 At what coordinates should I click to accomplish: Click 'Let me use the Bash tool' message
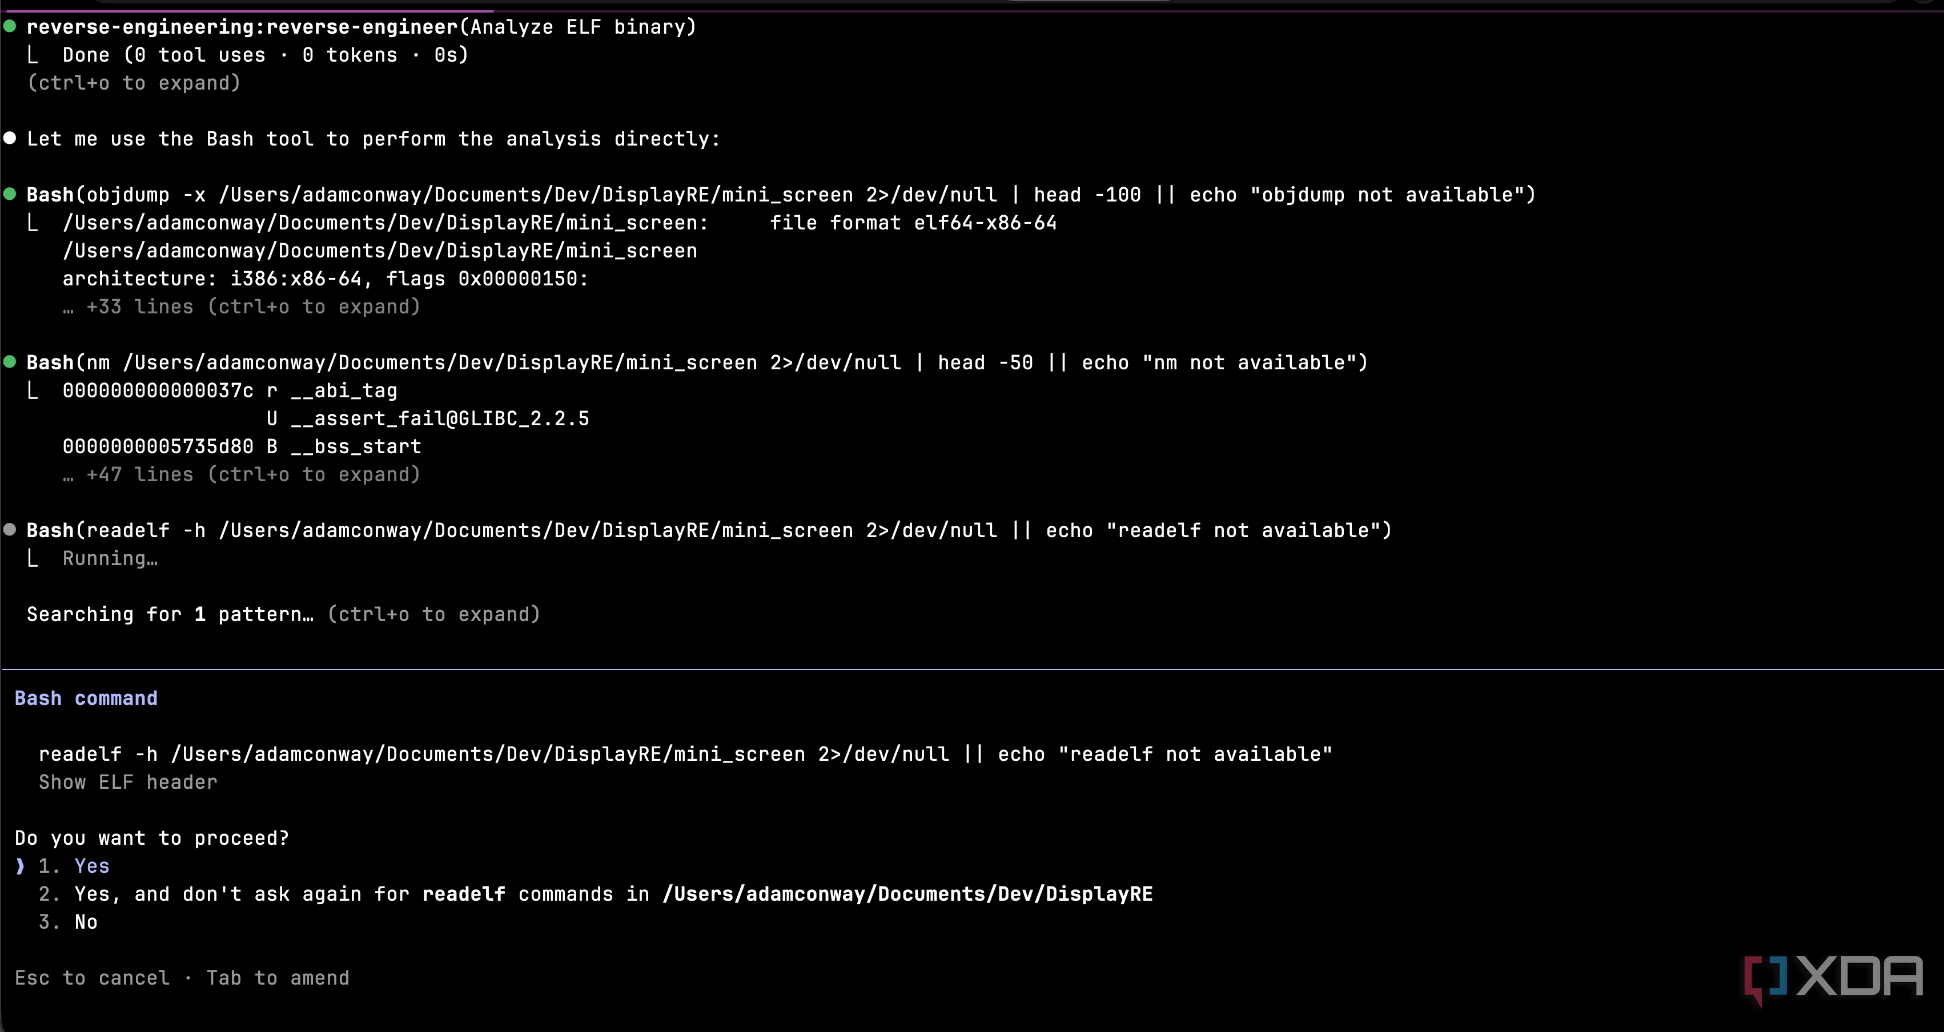coord(373,139)
